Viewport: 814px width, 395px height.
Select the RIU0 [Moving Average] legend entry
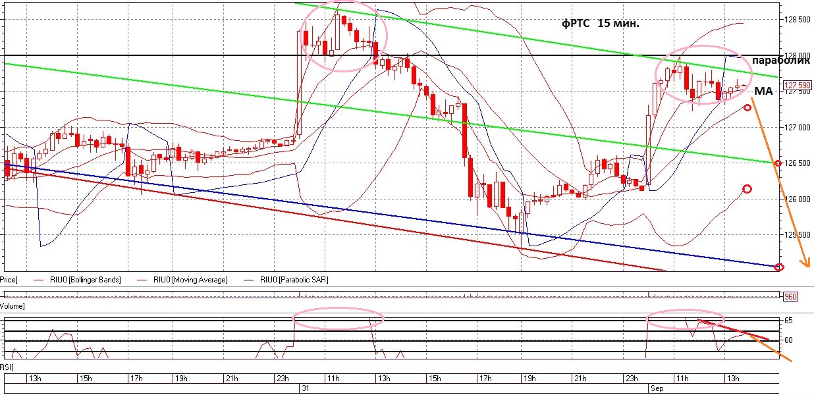pyautogui.click(x=190, y=280)
